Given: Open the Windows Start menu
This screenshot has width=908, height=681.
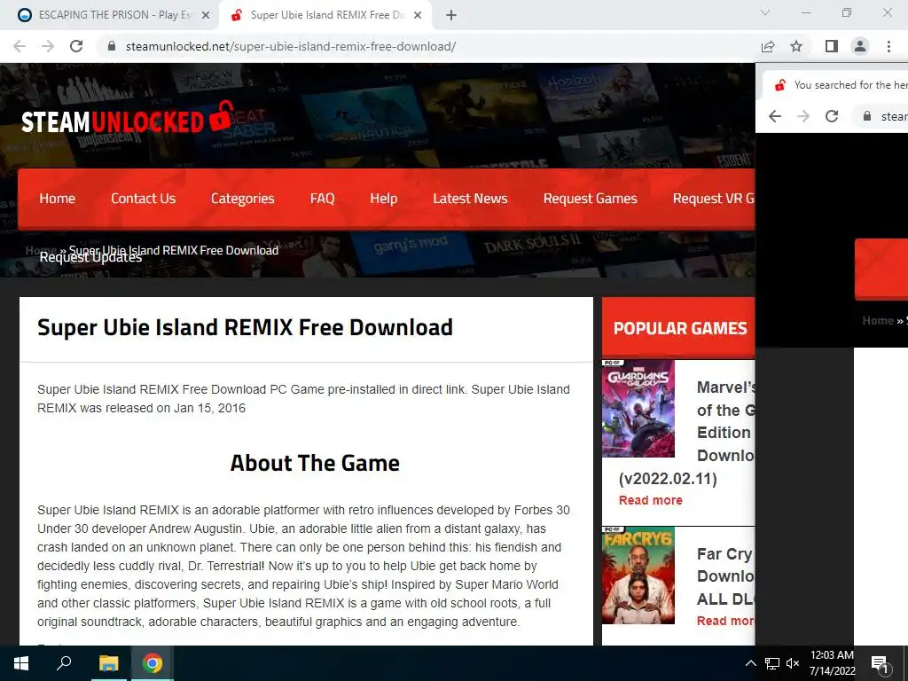Looking at the screenshot, I should pyautogui.click(x=21, y=663).
